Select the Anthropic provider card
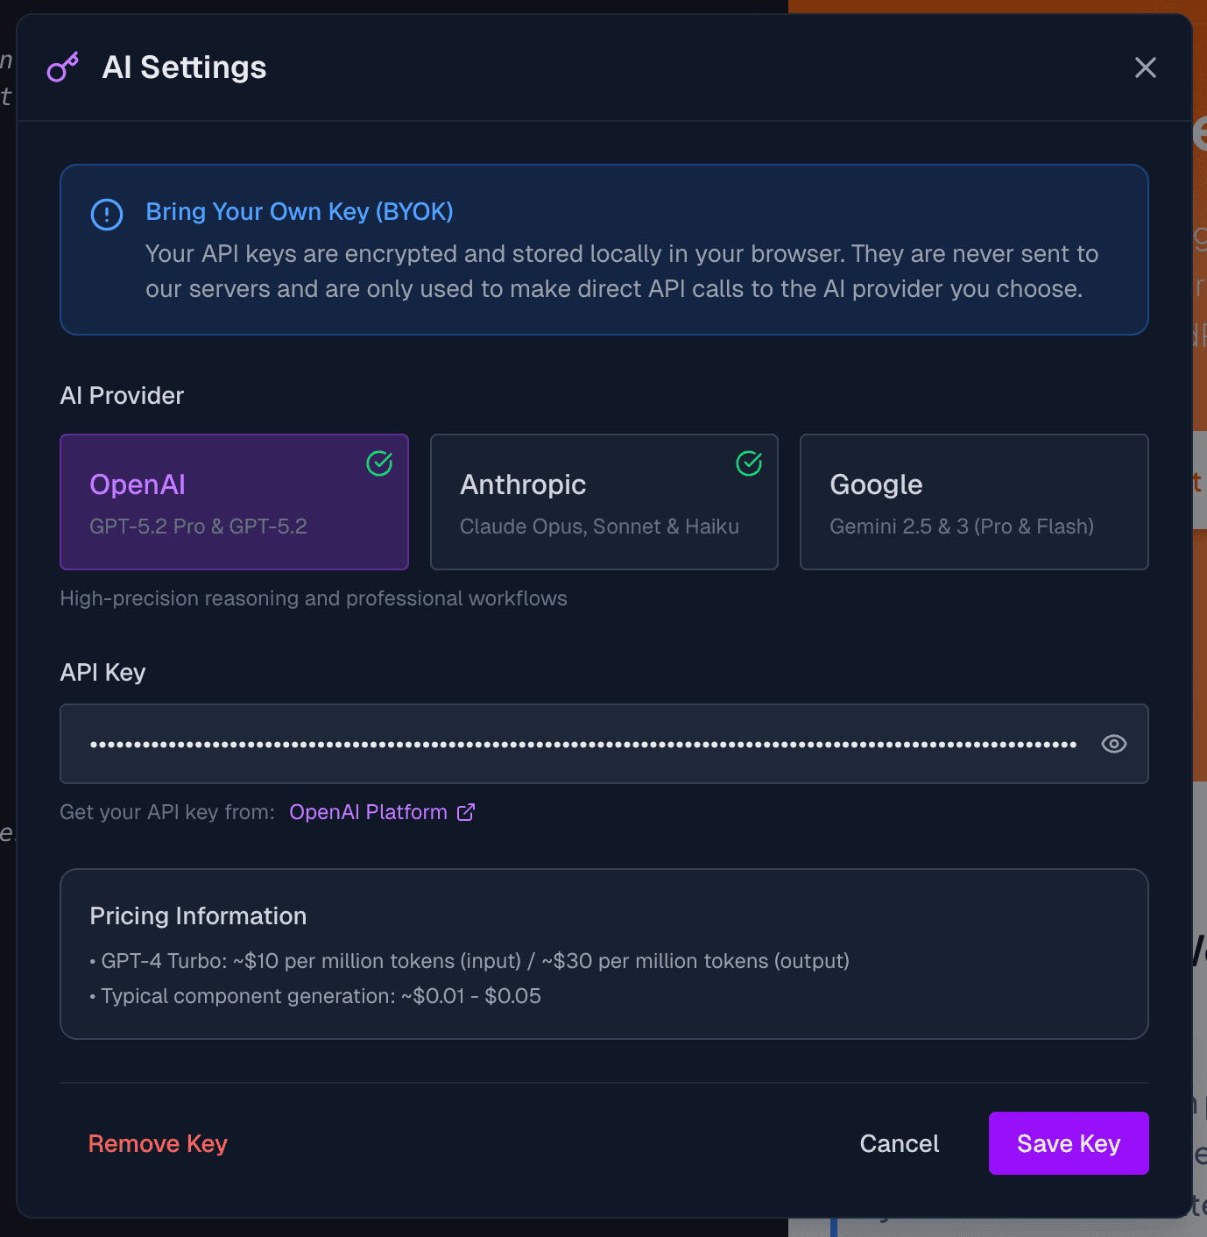Screen dimensions: 1207x1237 pyautogui.click(x=603, y=502)
